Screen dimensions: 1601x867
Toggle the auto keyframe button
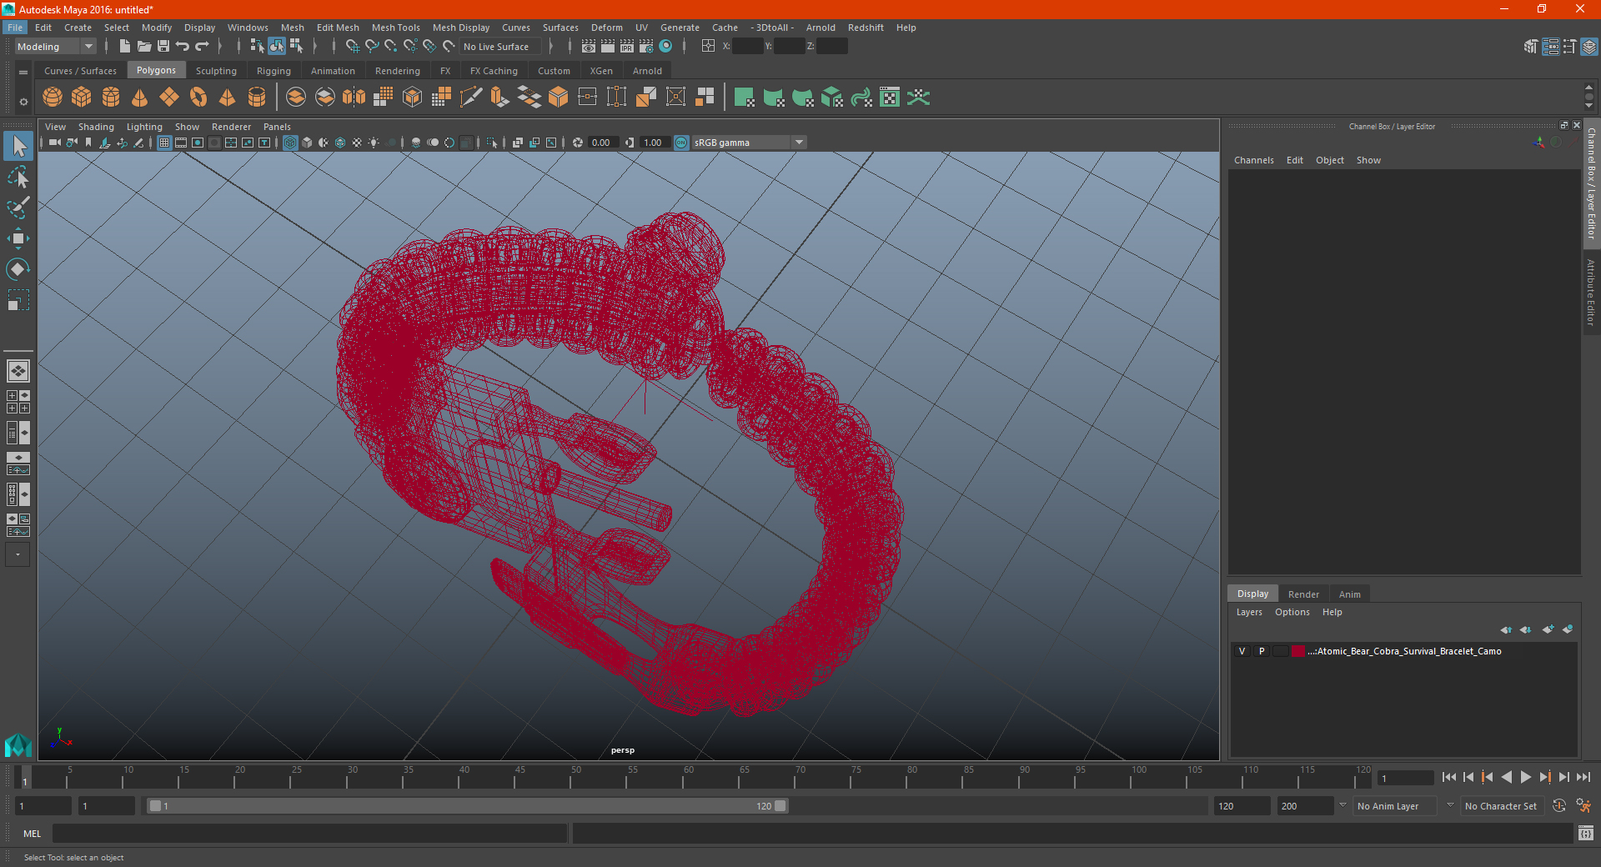[1559, 806]
